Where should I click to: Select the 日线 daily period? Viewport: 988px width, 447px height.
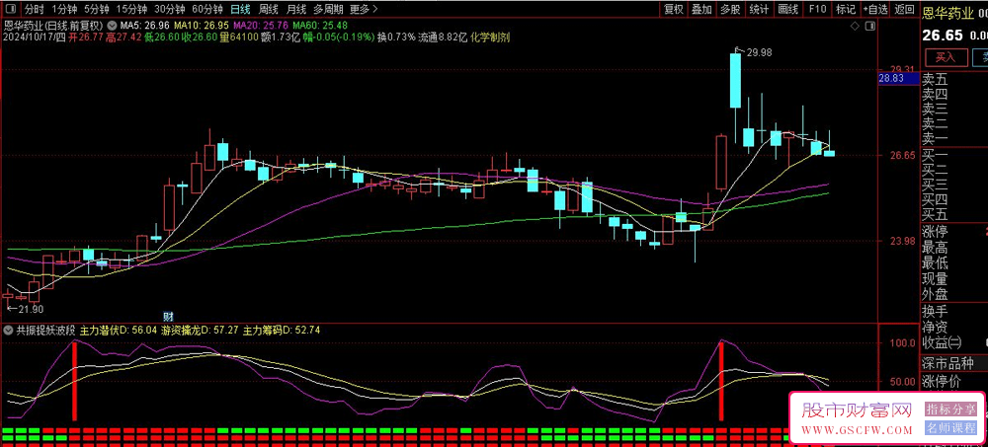[240, 9]
